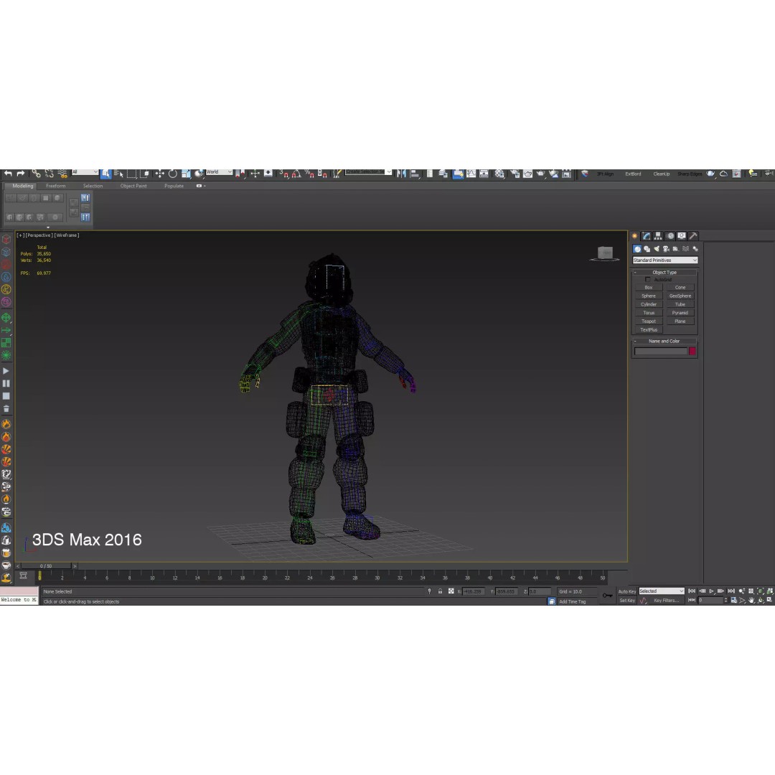Switch to the Selection ribbon tab

click(x=93, y=186)
